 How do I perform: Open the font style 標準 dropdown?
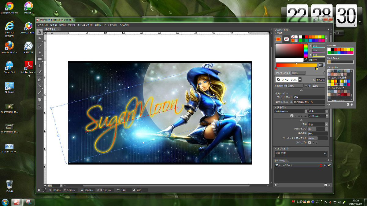point(327,111)
